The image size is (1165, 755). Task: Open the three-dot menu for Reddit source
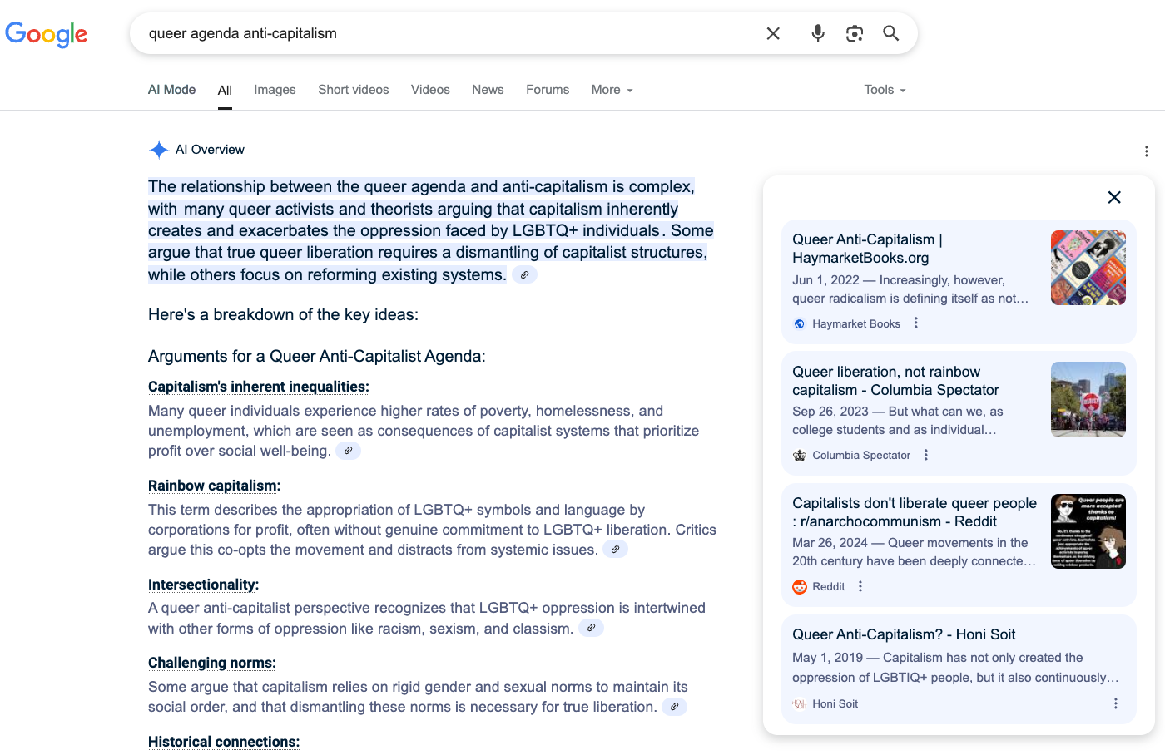[860, 586]
